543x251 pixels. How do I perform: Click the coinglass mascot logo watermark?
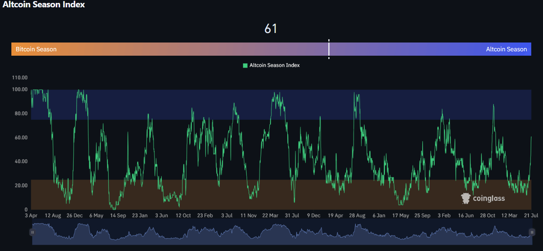click(466, 198)
